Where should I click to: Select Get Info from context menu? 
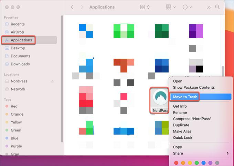pyautogui.click(x=180, y=106)
